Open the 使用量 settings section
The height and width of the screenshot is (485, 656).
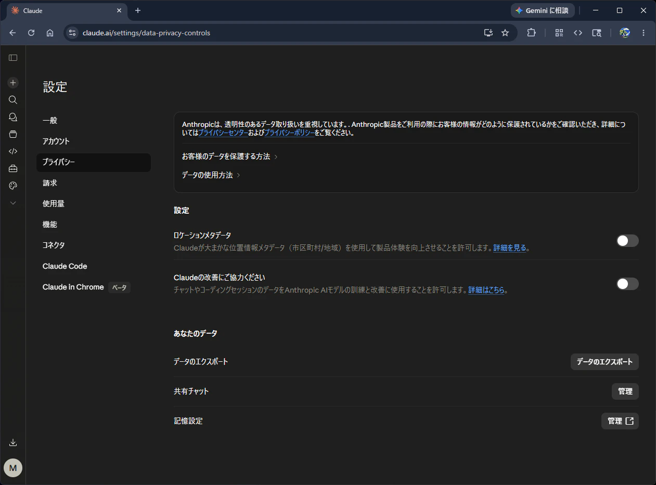tap(94, 204)
